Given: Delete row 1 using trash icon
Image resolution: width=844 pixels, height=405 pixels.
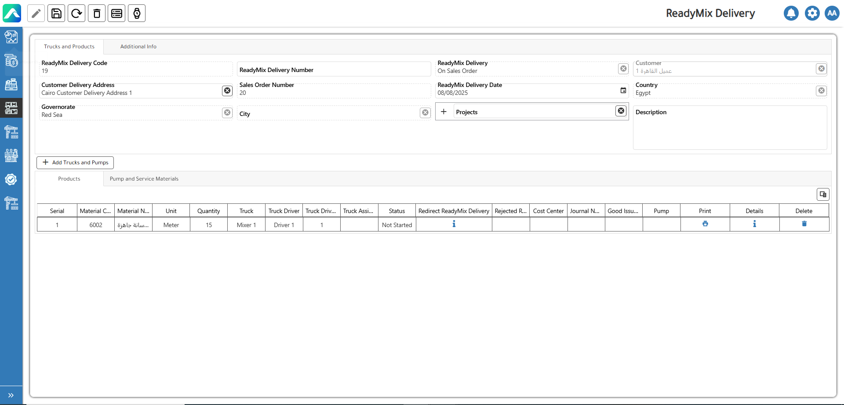Looking at the screenshot, I should pyautogui.click(x=804, y=224).
